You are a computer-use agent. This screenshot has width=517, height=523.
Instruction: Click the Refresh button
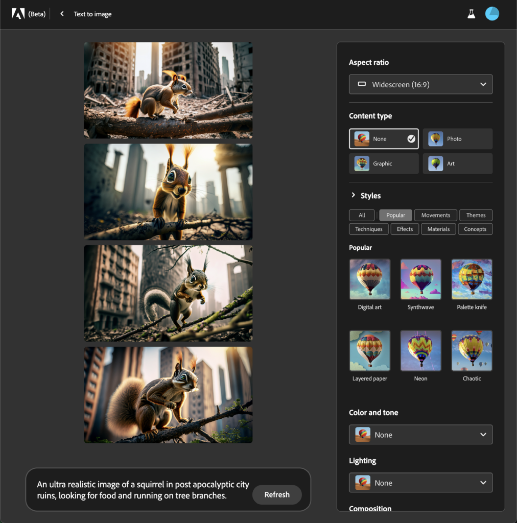click(277, 495)
